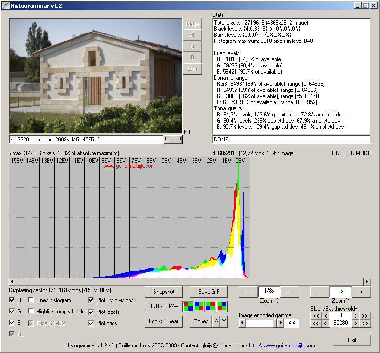Click the RGB -> RAW button
380x353 pixels.
point(163,306)
